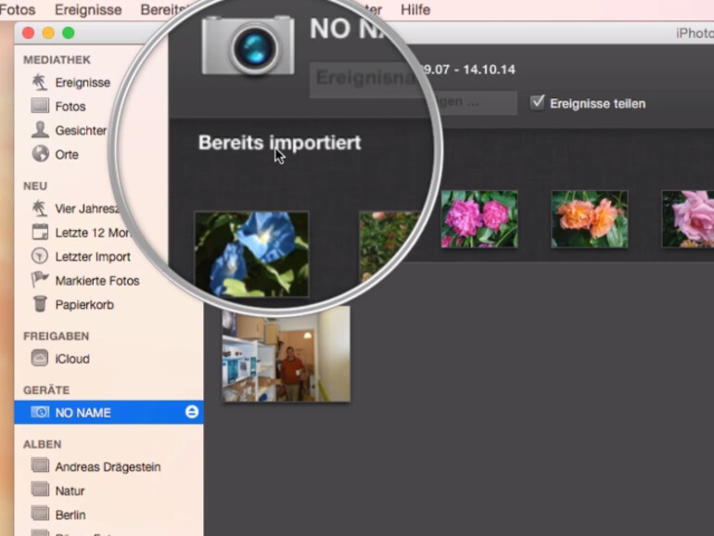Screen dimensions: 714x536
Task: Select iCloud under Freigaben
Action: (x=72, y=359)
